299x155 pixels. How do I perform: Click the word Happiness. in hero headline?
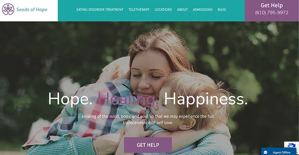[x=206, y=99]
